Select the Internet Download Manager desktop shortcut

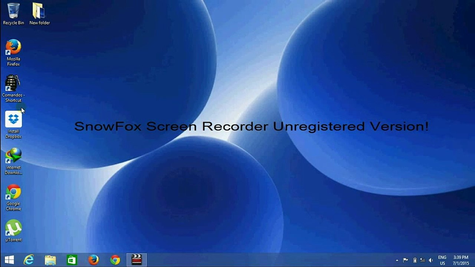13,161
